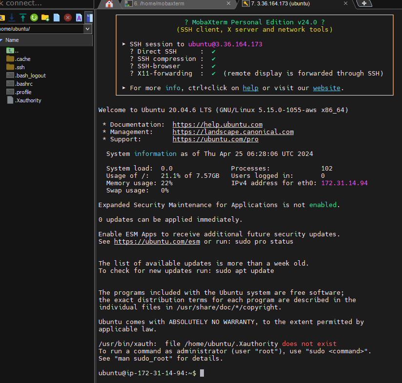The width and height of the screenshot is (402, 383).
Task: Close the 6. /home/mobaxterm tab
Action: pos(228,3)
